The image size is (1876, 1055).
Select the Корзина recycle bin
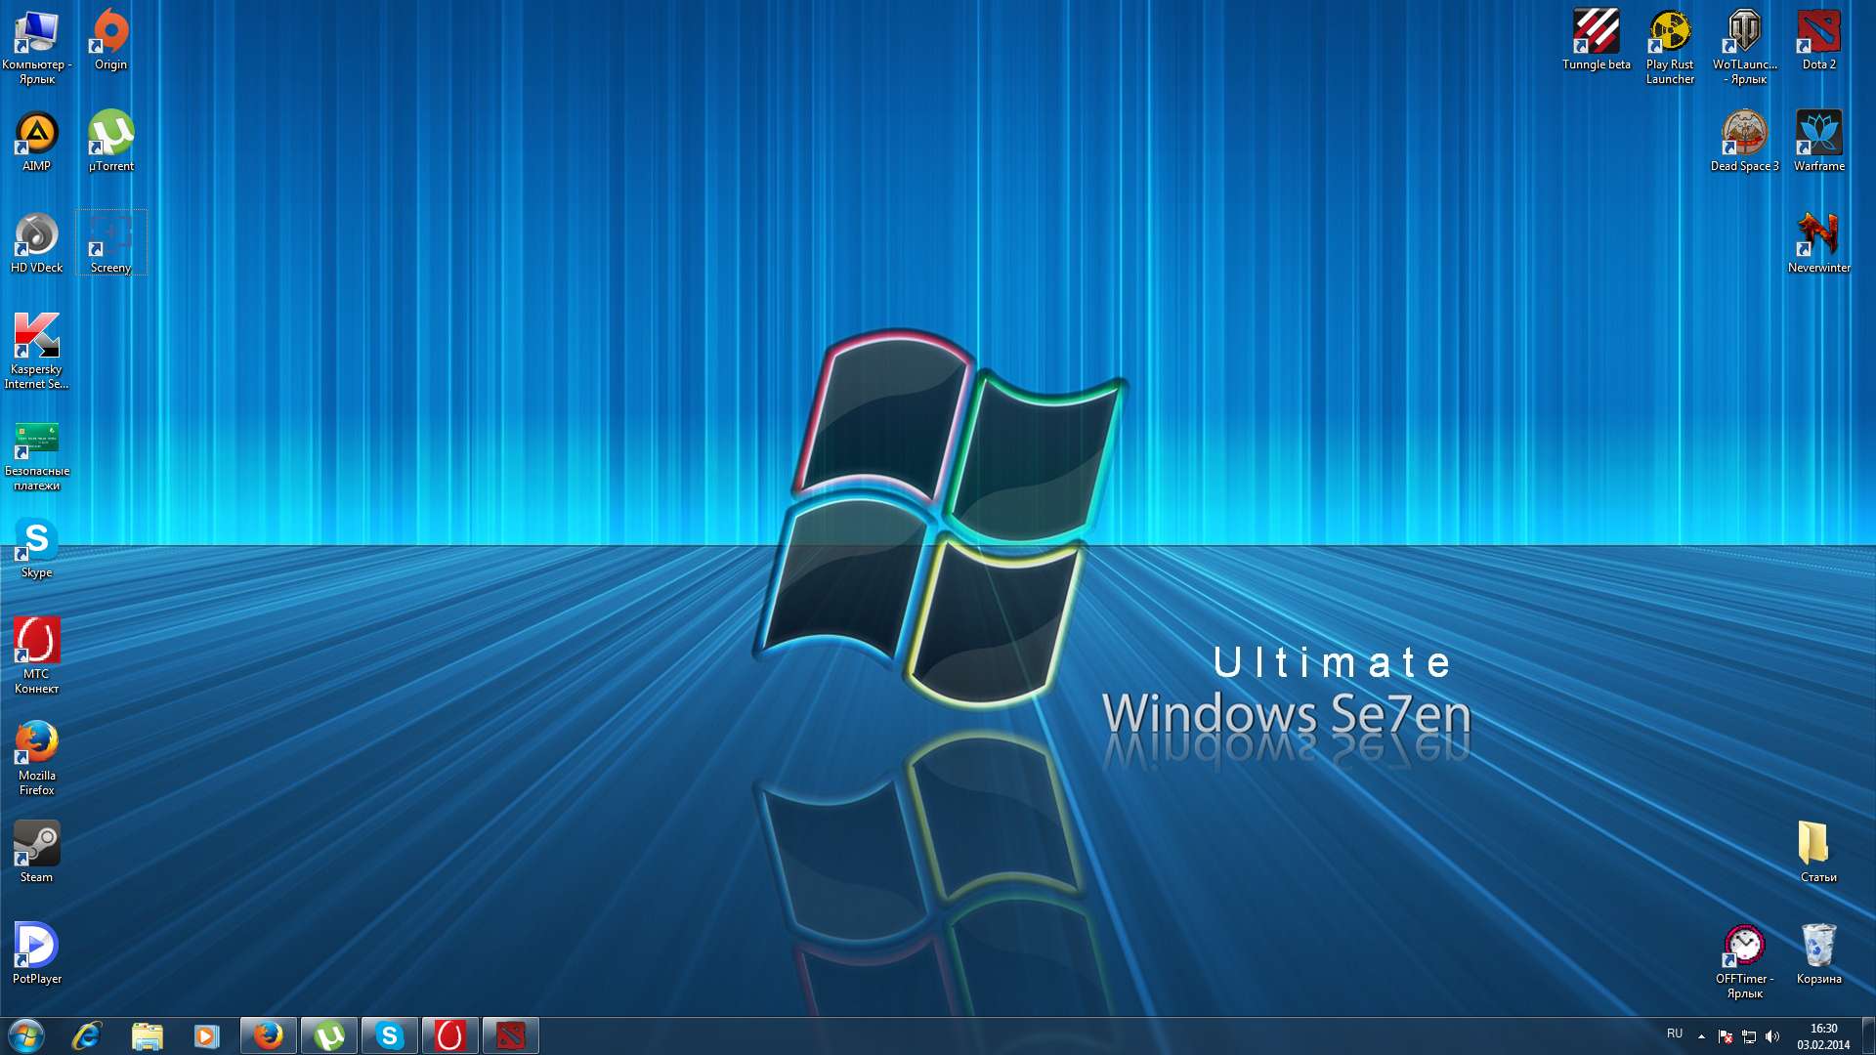tap(1818, 953)
